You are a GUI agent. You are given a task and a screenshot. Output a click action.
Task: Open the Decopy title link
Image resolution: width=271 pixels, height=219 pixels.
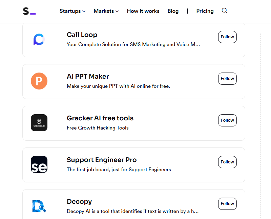(x=79, y=202)
